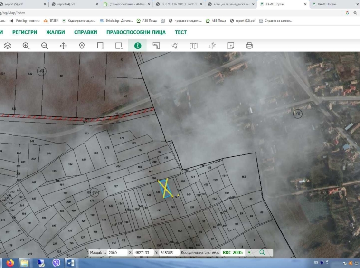Image resolution: width=360 pixels, height=268 pixels.
Task: Open the folded map icon tool
Action: coord(193,46)
